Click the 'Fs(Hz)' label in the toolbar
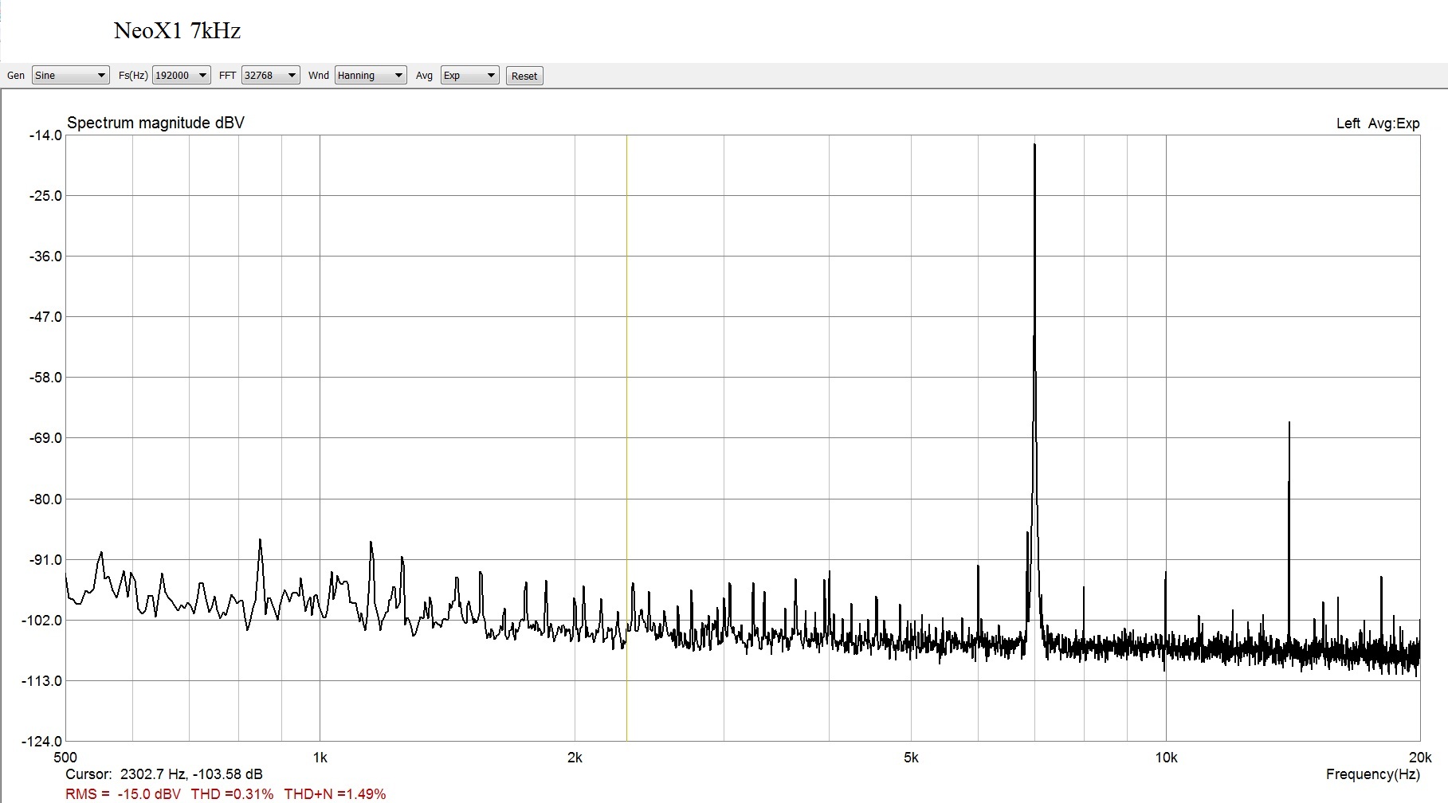Image resolution: width=1448 pixels, height=803 pixels. pos(133,76)
